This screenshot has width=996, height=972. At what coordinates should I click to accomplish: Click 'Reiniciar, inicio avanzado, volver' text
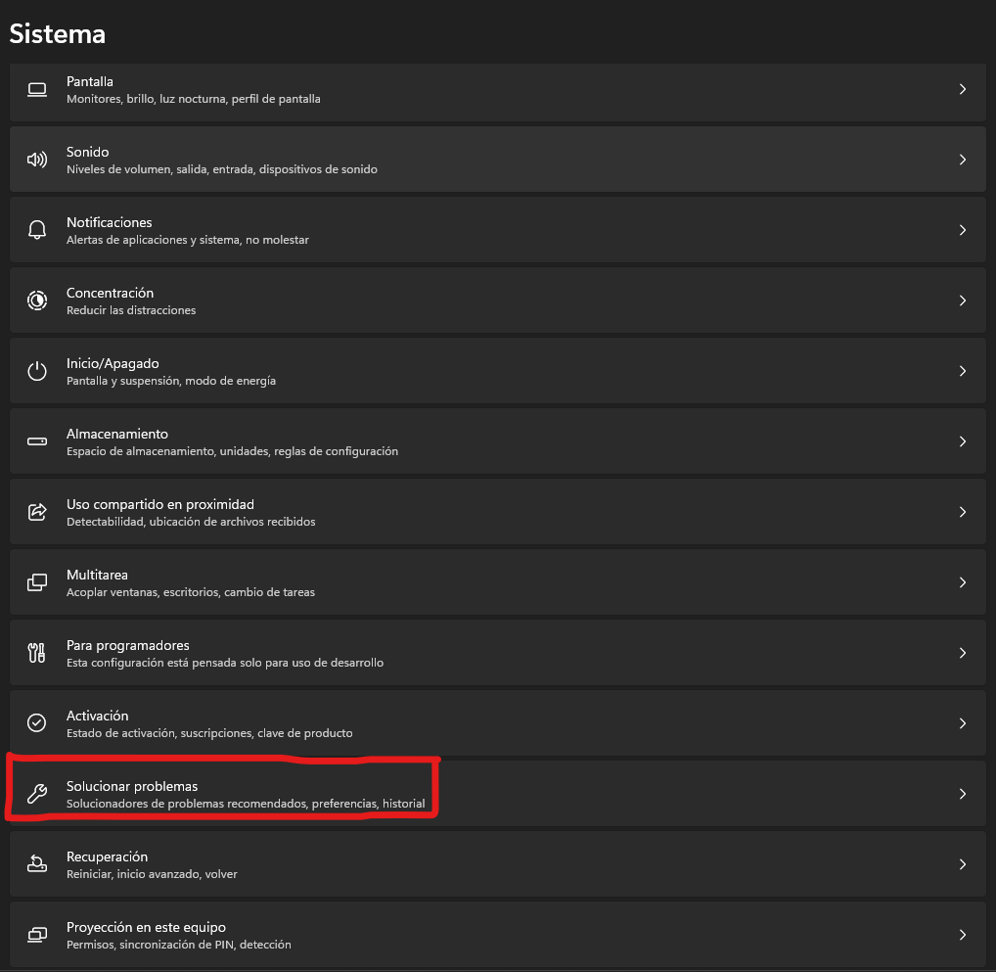(x=152, y=874)
